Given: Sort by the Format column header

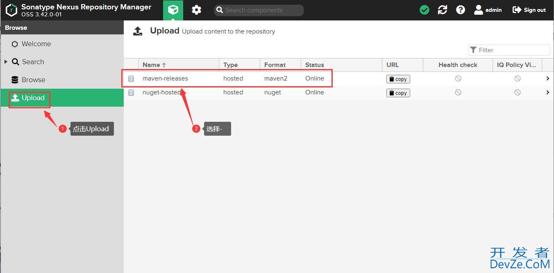Looking at the screenshot, I should (281, 65).
